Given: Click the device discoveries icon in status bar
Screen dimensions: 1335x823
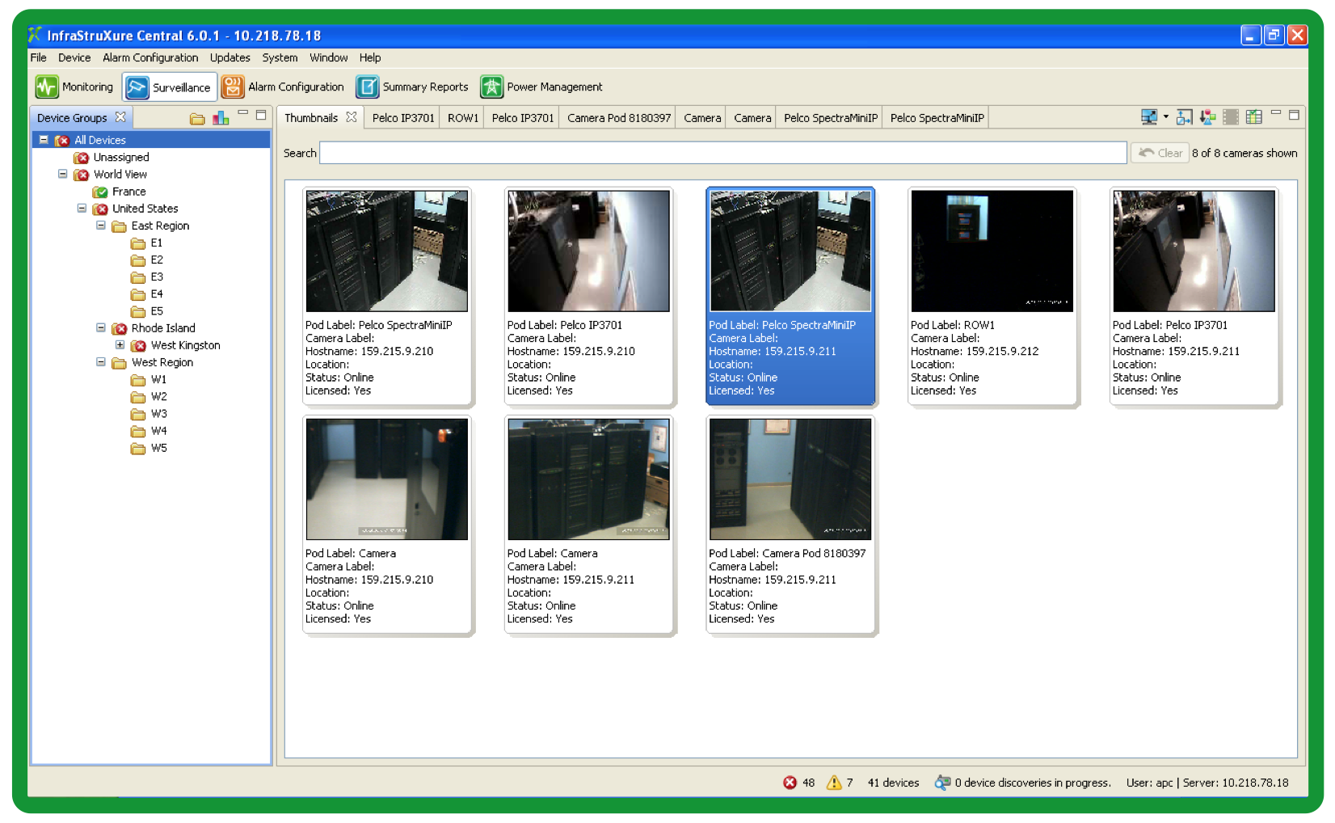Looking at the screenshot, I should [942, 783].
